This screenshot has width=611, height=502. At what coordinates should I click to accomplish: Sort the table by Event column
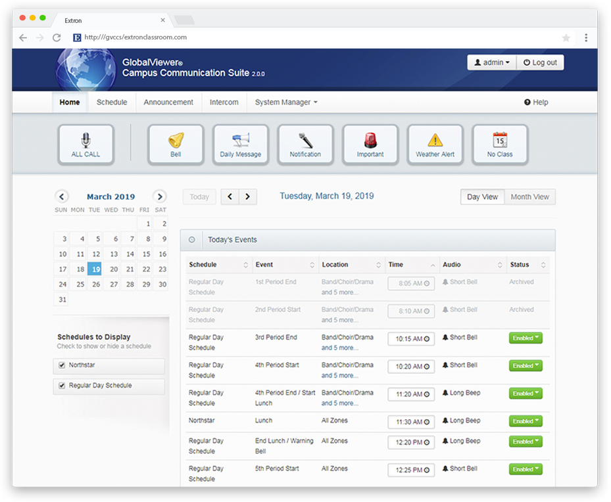click(285, 265)
